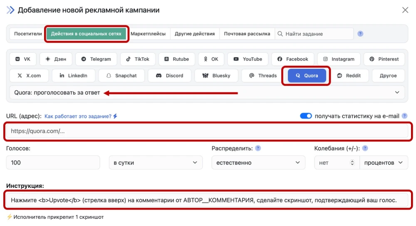Switch to the Маркетплейсы tab
Screen dimensions: 416x226
coord(148,34)
